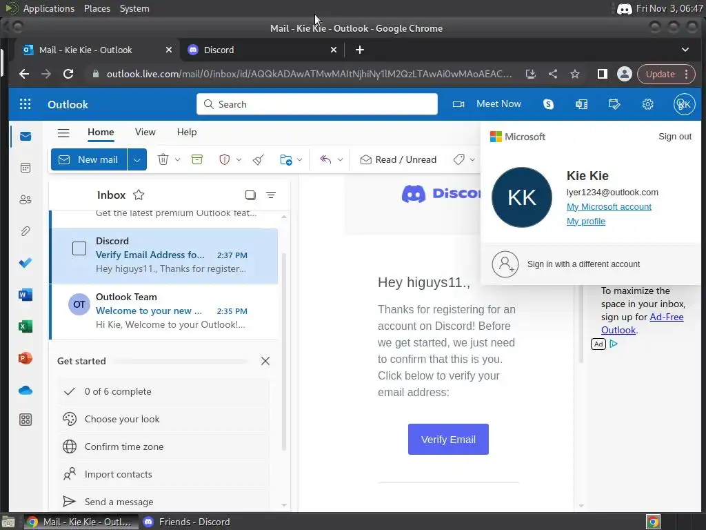Toggle Read / Unread on message
The width and height of the screenshot is (706, 530).
tap(399, 159)
